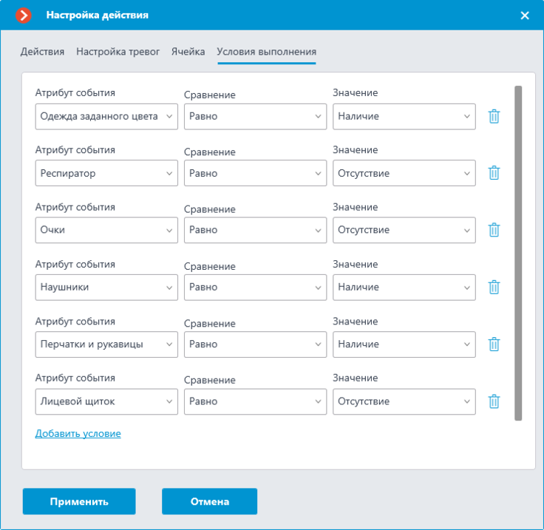
Task: Delete the Наушники condition row
Action: click(494, 288)
